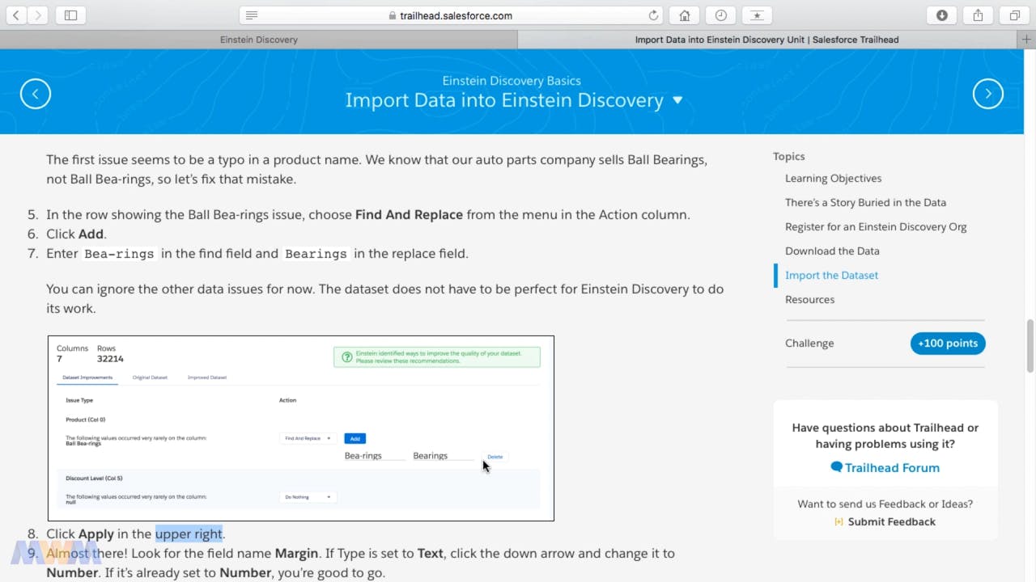1036x582 pixels.
Task: Expand the Import Data unit title dropdown
Action: [x=677, y=100]
